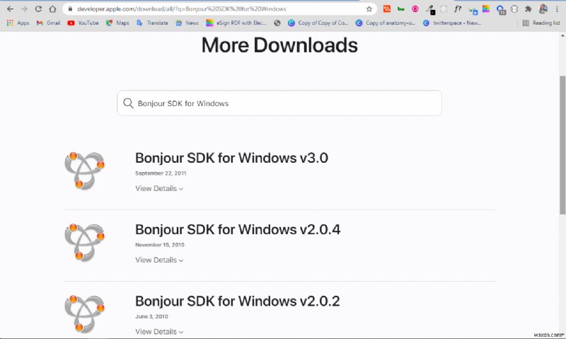Open the 'Copy of anatomy-o...' bookmark

(x=386, y=23)
